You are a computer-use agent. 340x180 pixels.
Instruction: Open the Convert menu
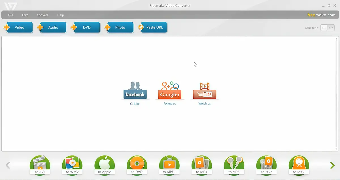[42, 15]
